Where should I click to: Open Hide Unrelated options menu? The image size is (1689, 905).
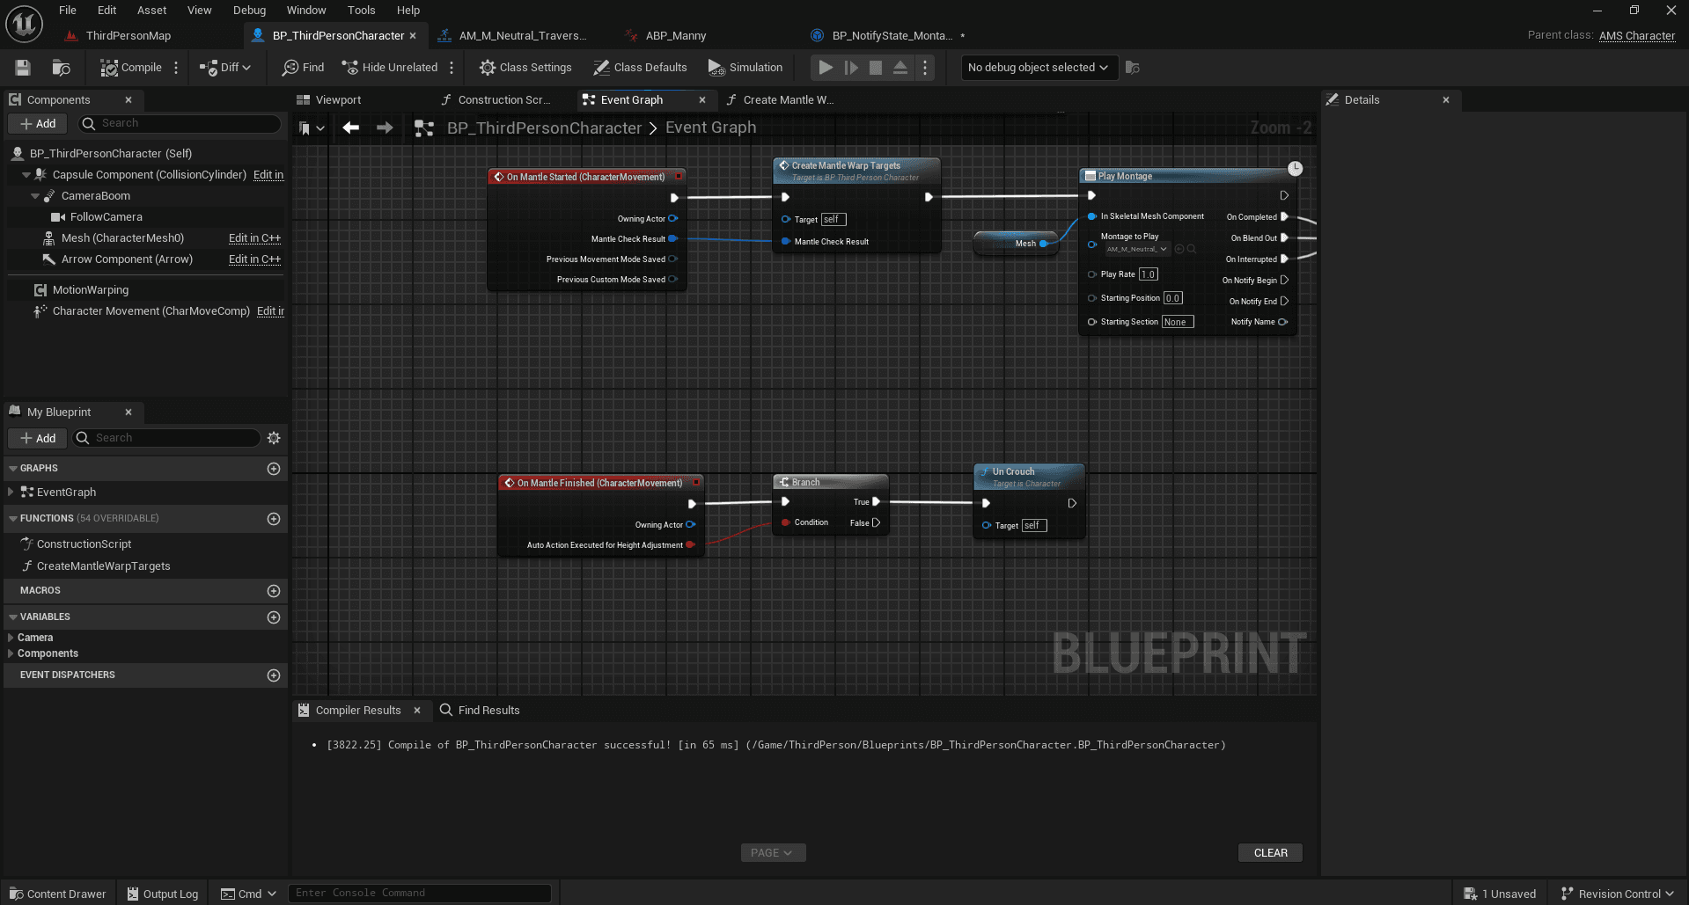pos(452,68)
